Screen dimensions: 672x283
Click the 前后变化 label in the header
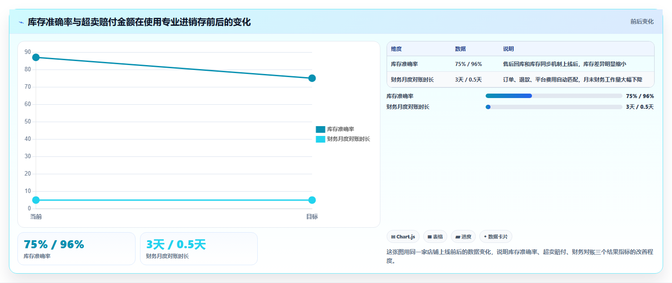point(642,21)
